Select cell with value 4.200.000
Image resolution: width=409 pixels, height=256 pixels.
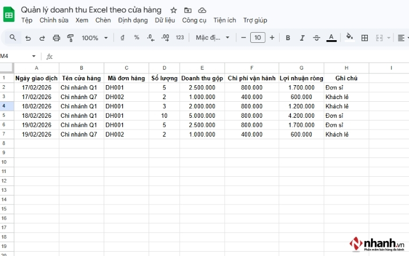pos(302,116)
